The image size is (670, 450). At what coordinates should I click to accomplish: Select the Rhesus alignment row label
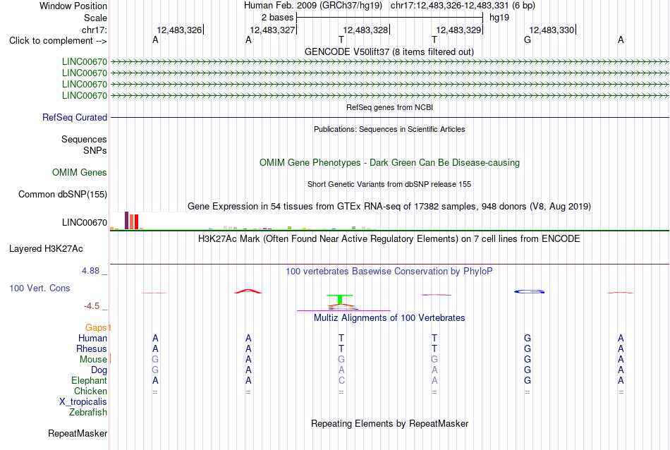coord(92,349)
